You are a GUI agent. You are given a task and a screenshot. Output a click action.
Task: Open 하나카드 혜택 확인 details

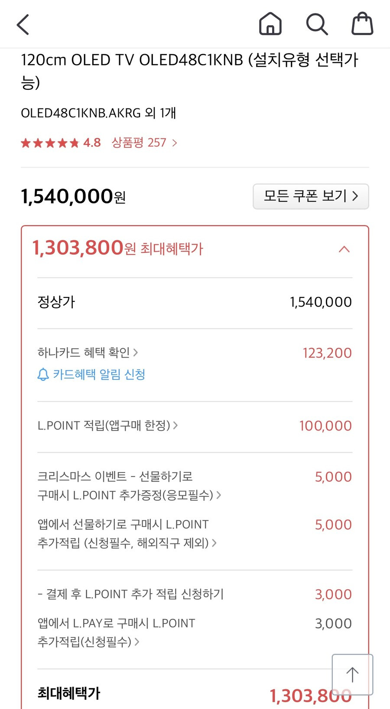click(88, 353)
